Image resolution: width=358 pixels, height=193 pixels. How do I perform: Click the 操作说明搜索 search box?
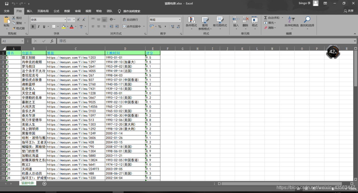pyautogui.click(x=129, y=11)
